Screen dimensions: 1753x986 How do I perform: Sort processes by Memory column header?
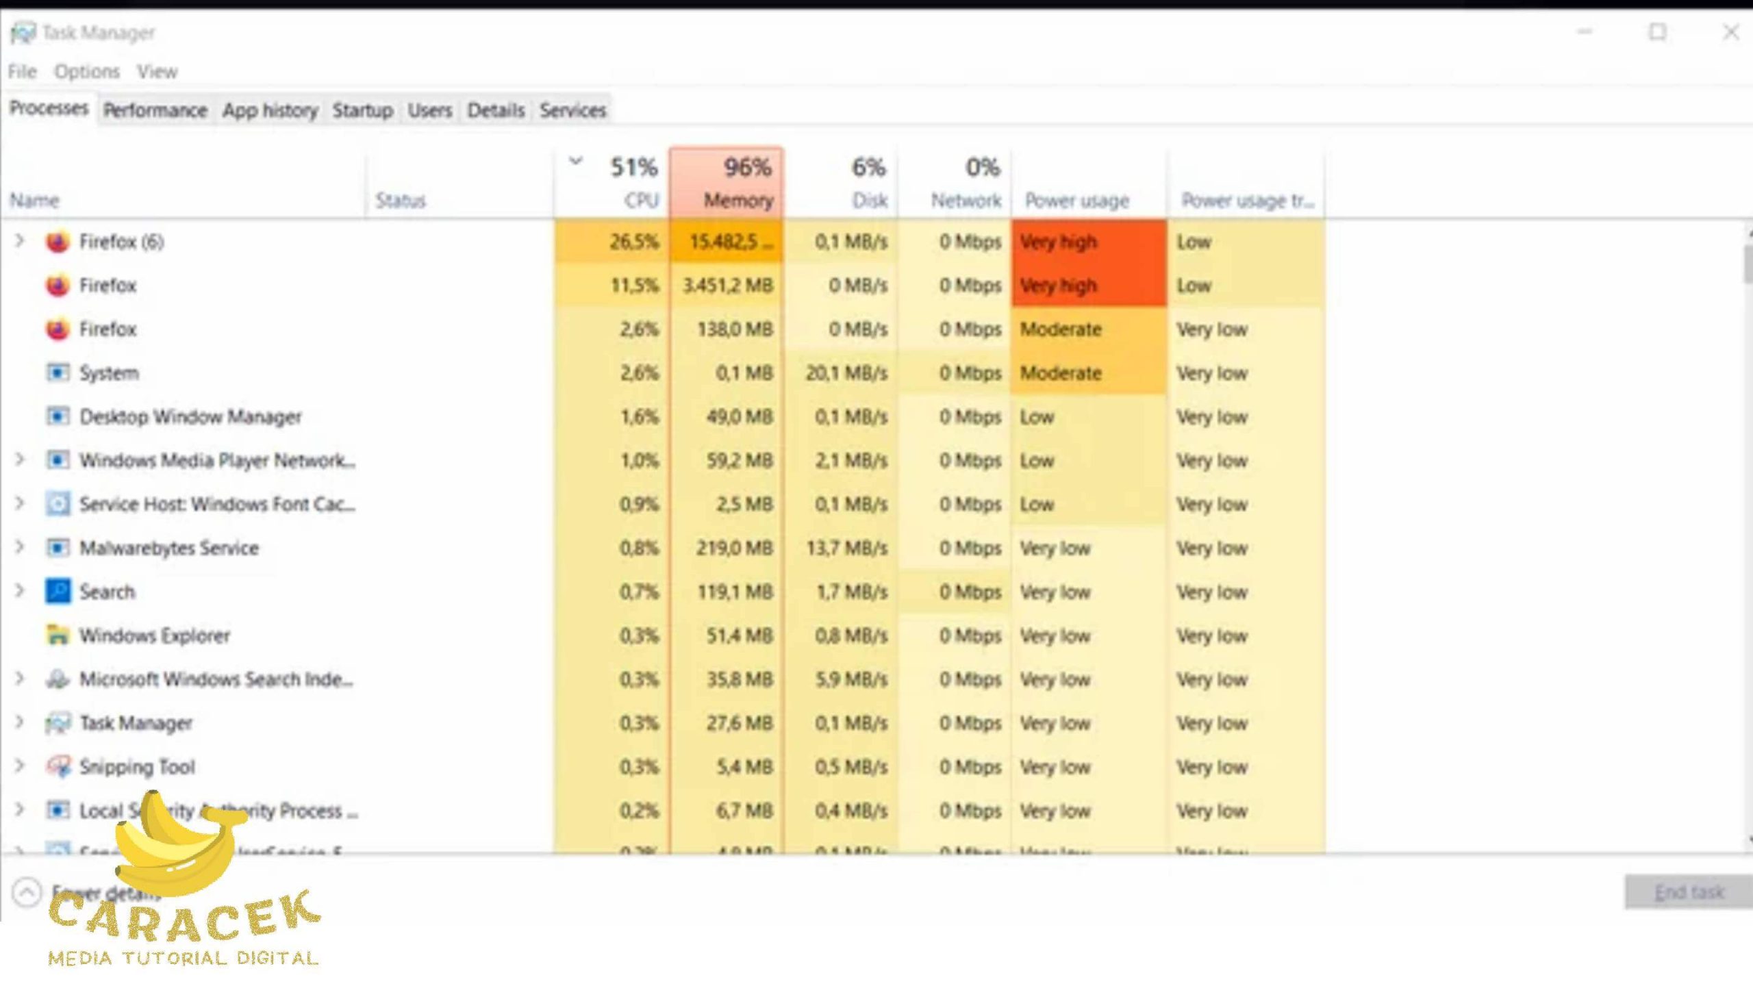[737, 200]
